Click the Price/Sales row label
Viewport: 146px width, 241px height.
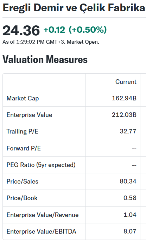point(23,181)
